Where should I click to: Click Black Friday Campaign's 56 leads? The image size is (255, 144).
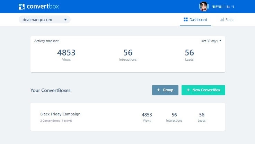click(x=202, y=115)
